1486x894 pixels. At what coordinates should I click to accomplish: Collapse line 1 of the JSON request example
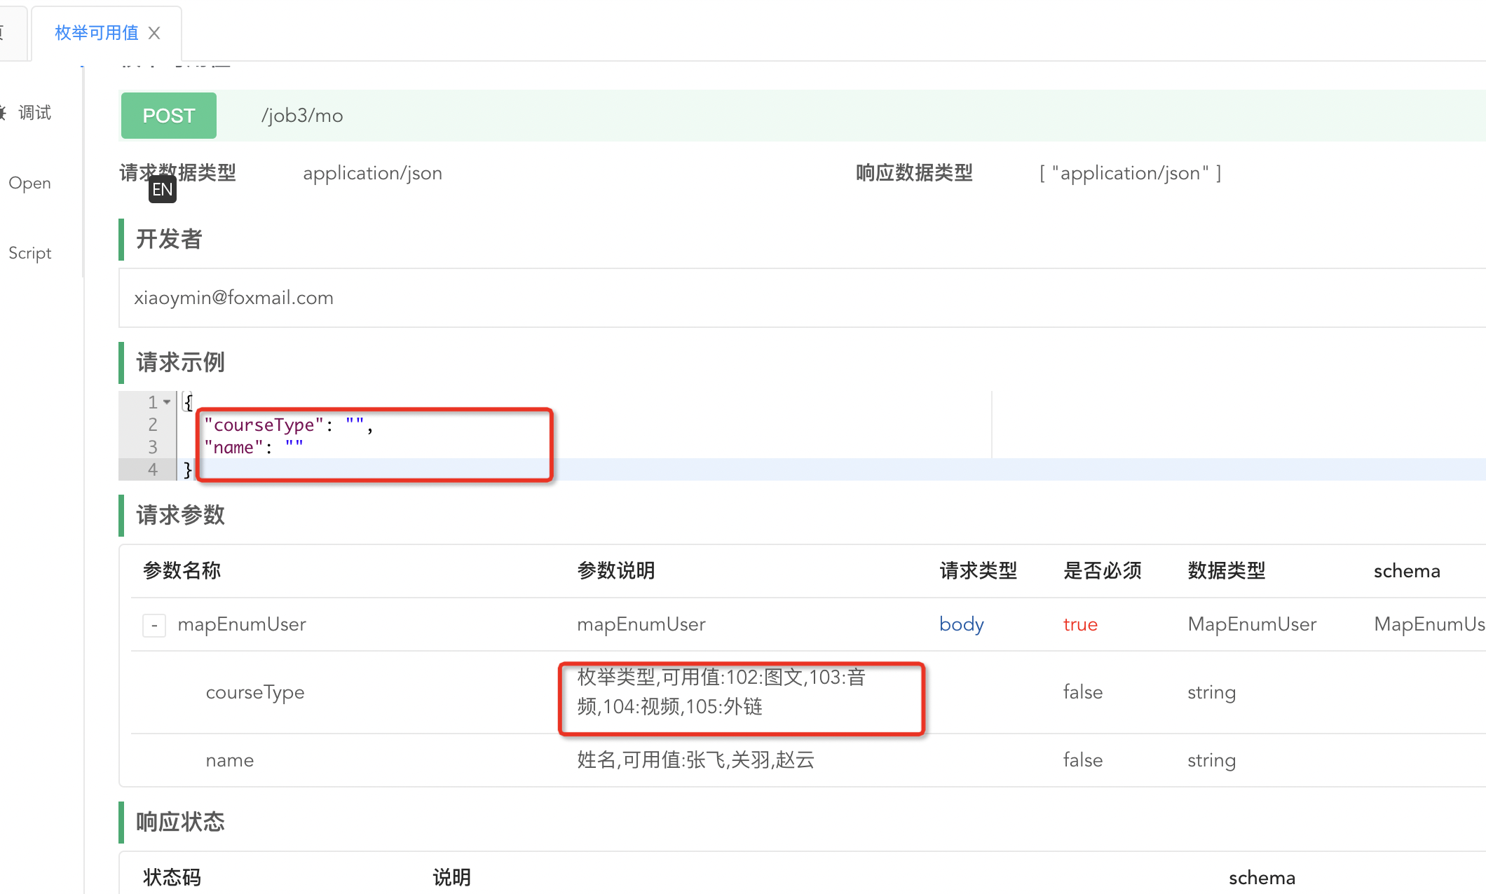pyautogui.click(x=165, y=401)
